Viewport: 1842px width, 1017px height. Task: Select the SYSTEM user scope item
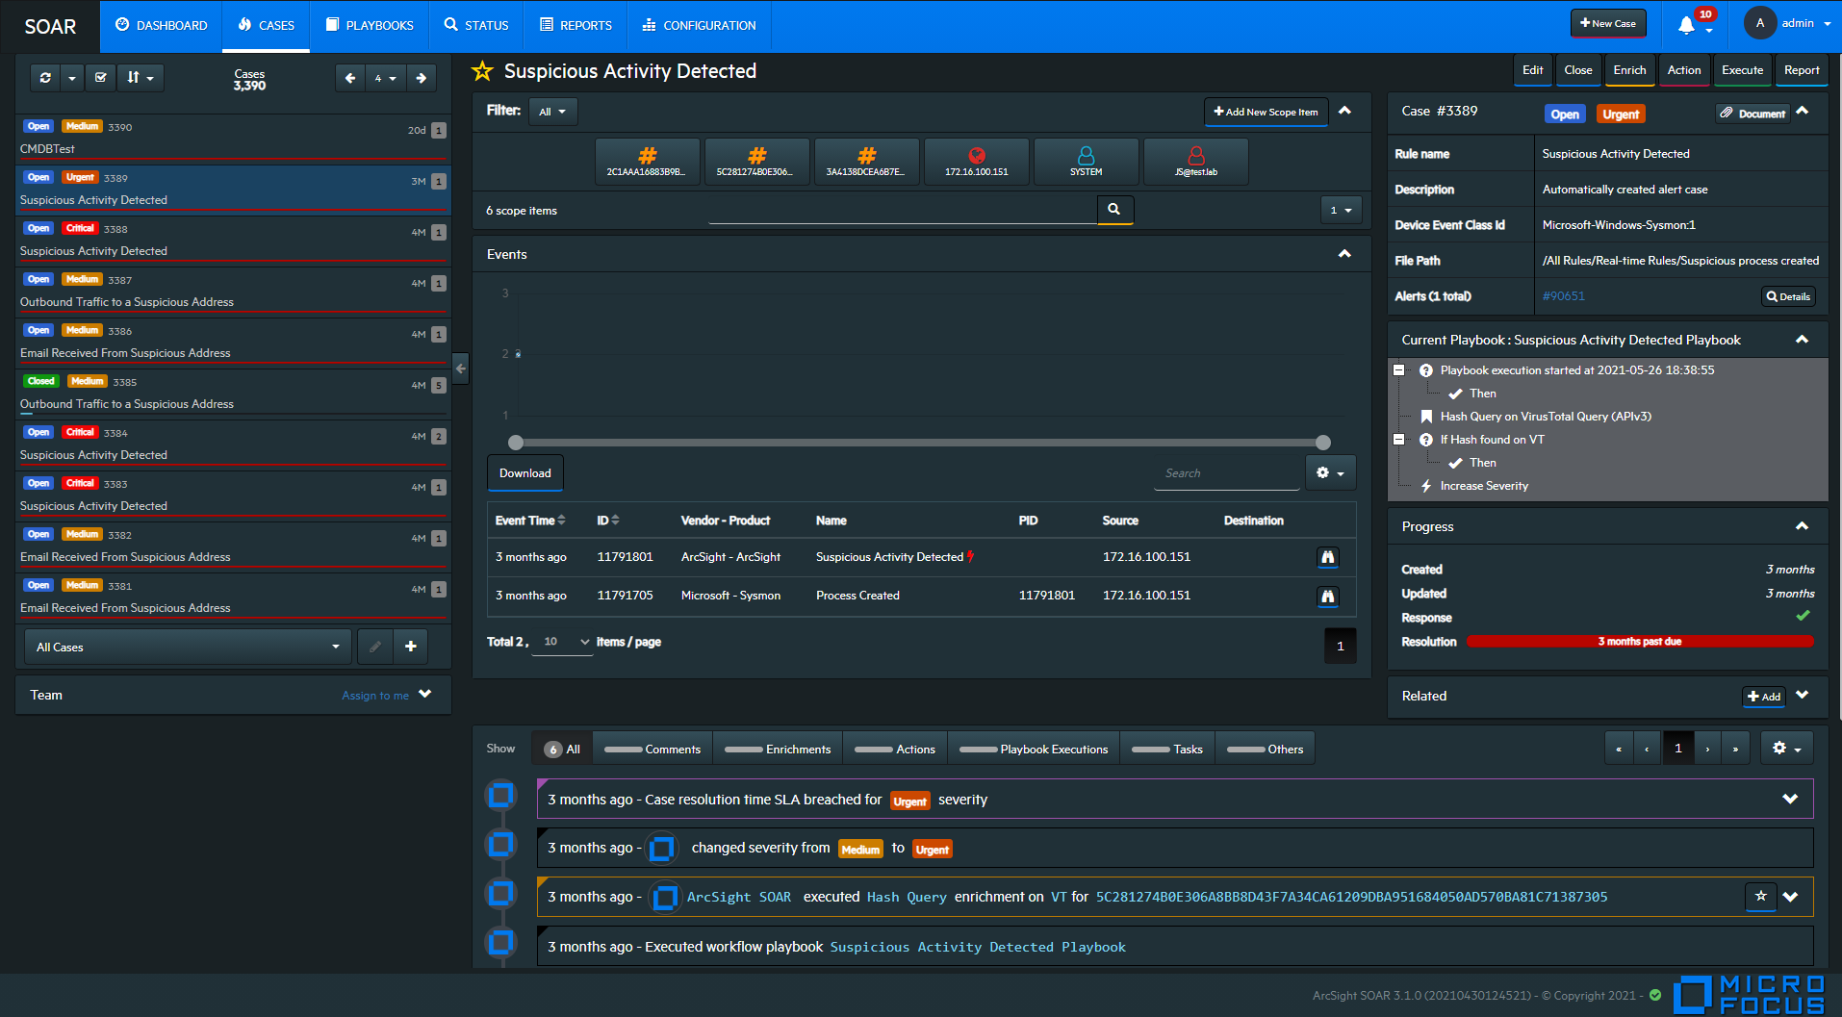tap(1086, 161)
